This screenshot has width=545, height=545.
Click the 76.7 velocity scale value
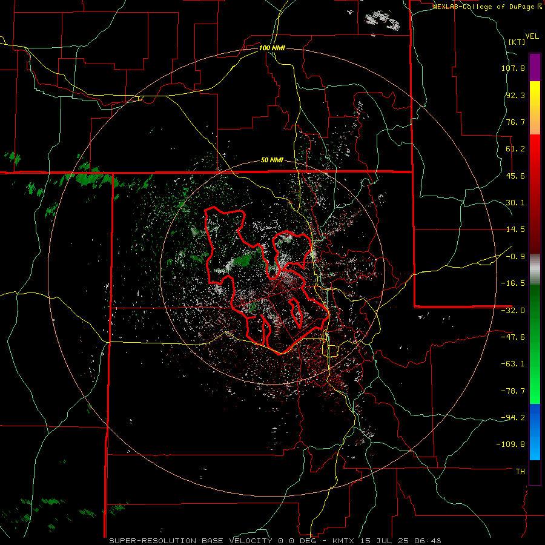(515, 122)
